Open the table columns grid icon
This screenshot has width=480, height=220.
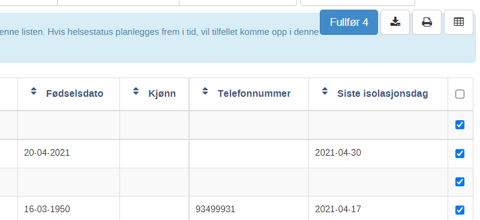tap(458, 22)
